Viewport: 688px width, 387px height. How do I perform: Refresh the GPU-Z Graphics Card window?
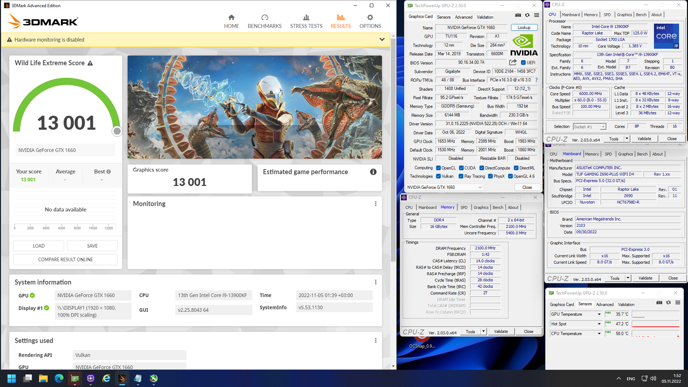click(527, 15)
